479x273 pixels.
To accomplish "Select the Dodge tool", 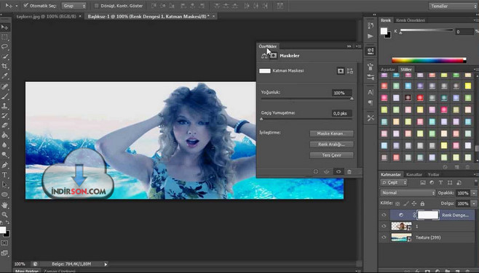I will (4, 155).
